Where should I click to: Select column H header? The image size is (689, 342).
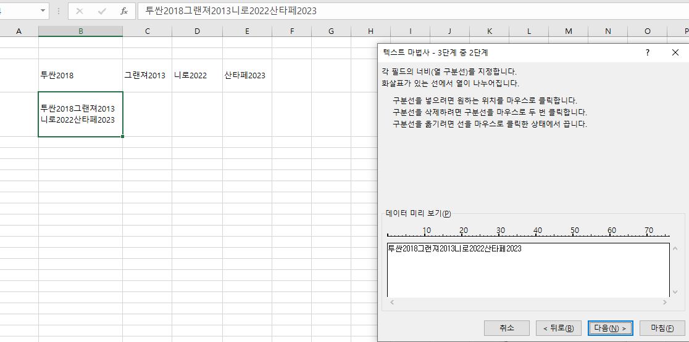click(x=370, y=31)
